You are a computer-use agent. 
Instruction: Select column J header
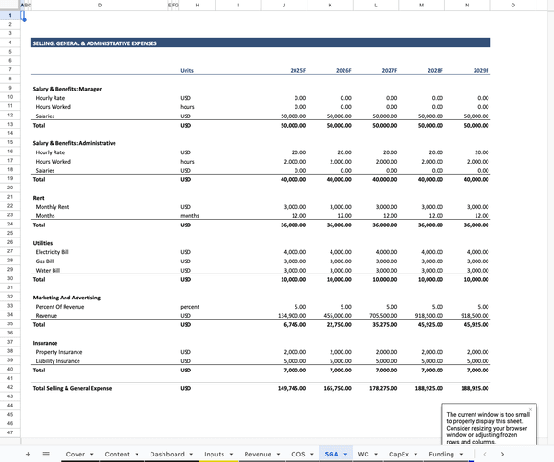283,6
